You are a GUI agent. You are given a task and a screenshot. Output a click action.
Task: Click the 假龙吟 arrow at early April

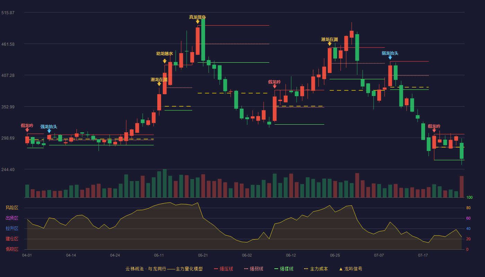[27, 130]
